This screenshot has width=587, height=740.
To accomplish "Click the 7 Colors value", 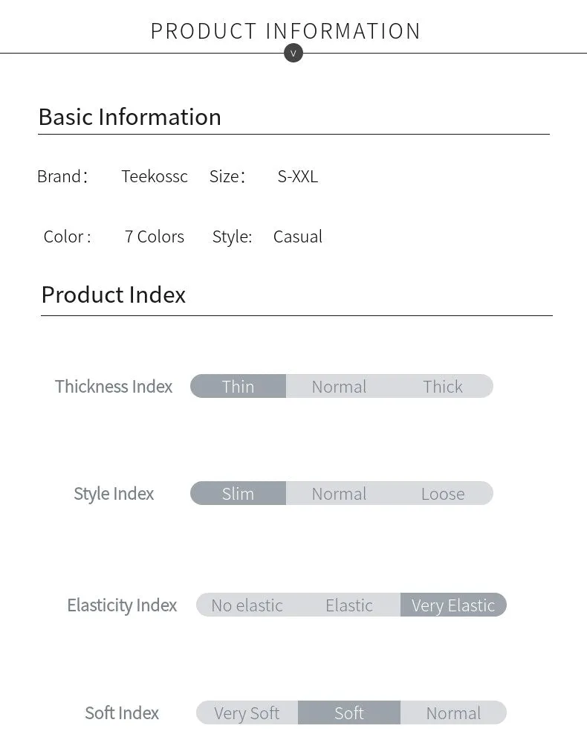I will pyautogui.click(x=154, y=236).
